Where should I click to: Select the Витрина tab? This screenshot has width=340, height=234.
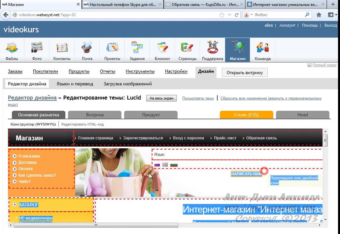[95, 115]
